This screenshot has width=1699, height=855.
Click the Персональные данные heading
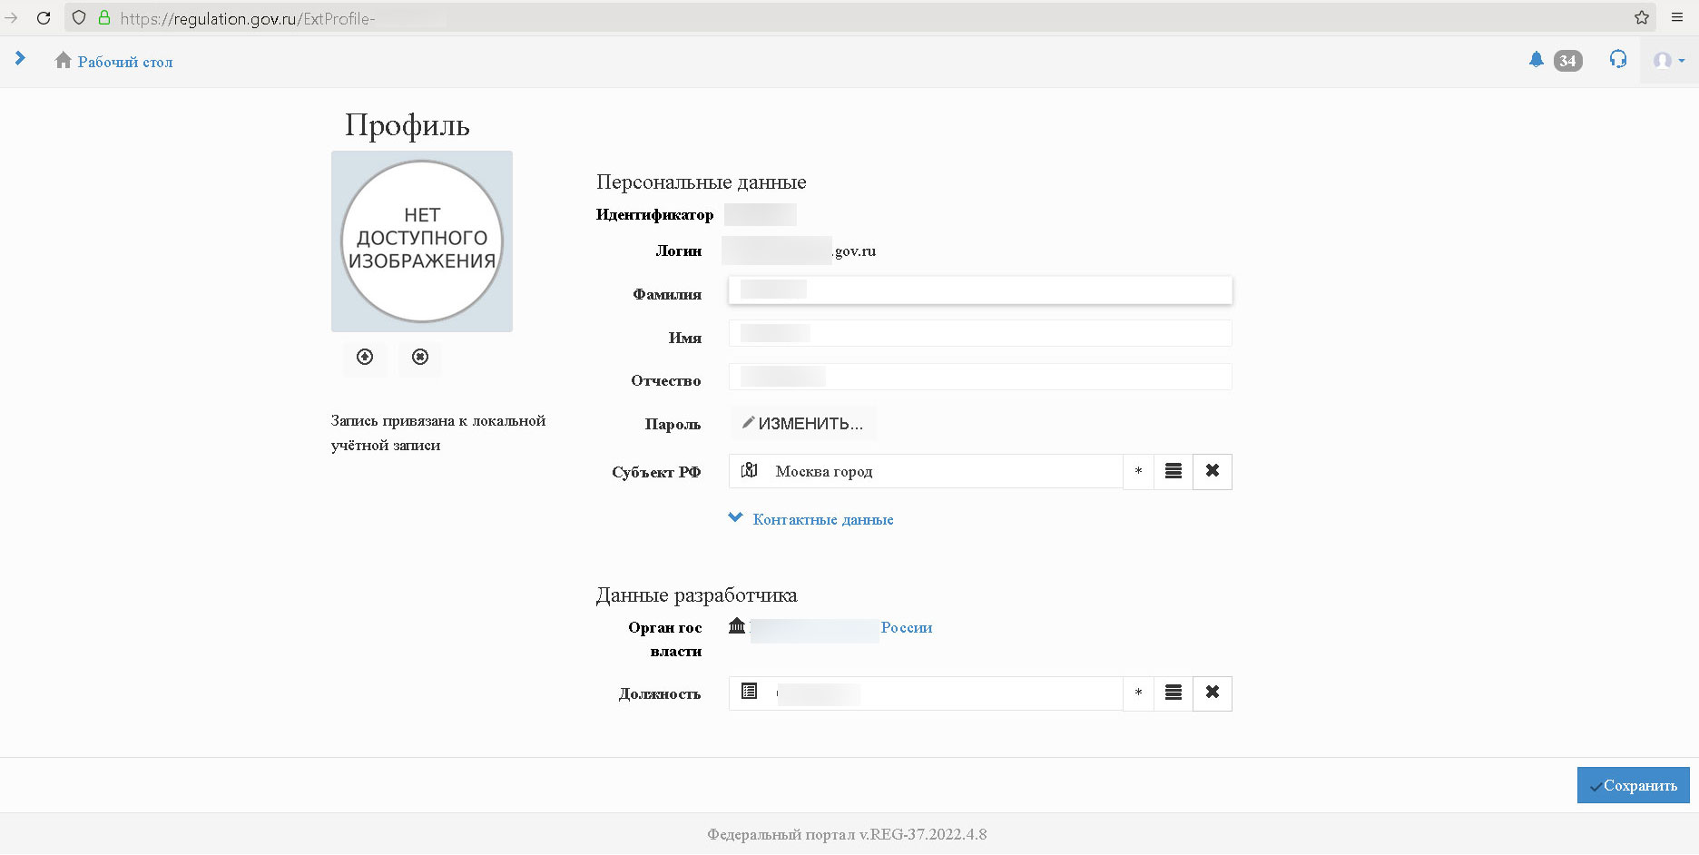[701, 182]
